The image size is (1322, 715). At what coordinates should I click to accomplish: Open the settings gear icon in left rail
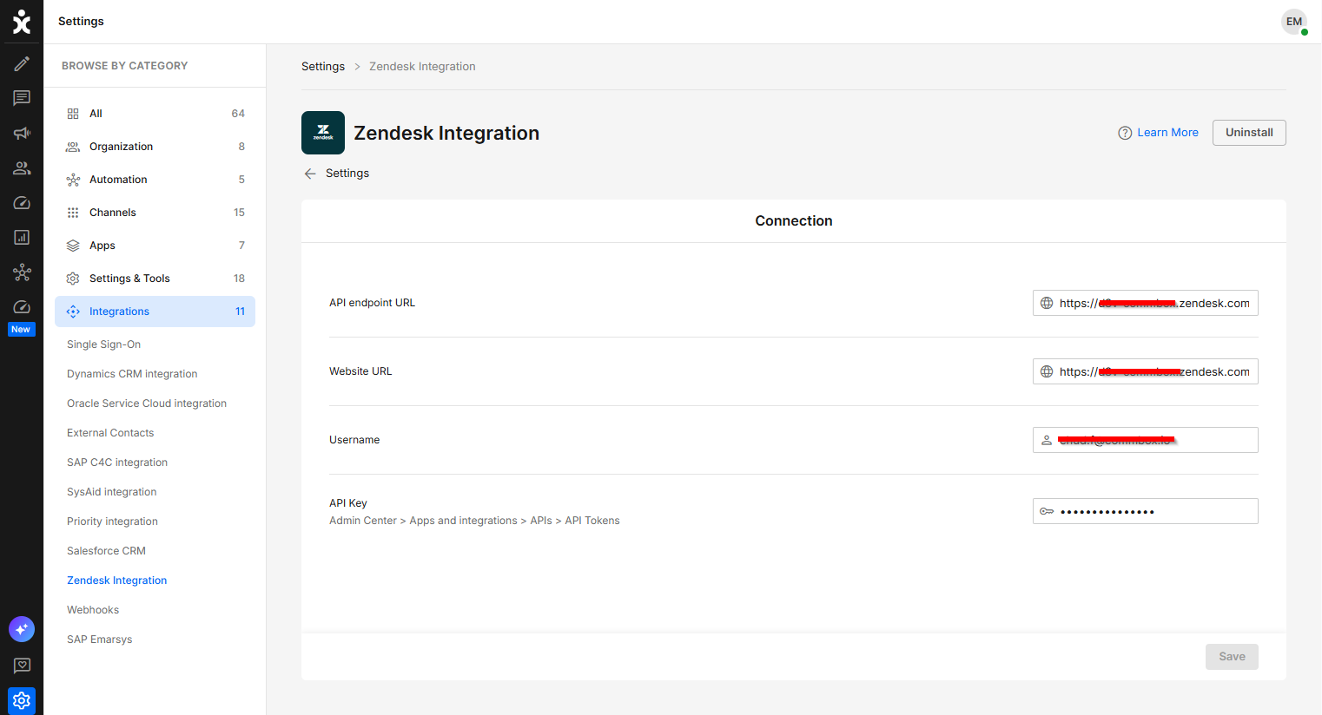pyautogui.click(x=22, y=700)
